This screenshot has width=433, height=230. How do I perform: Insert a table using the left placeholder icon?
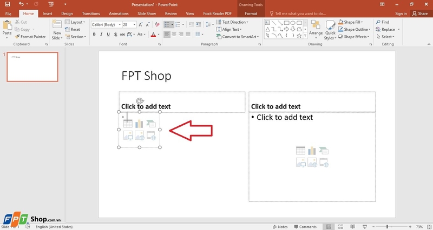point(128,124)
